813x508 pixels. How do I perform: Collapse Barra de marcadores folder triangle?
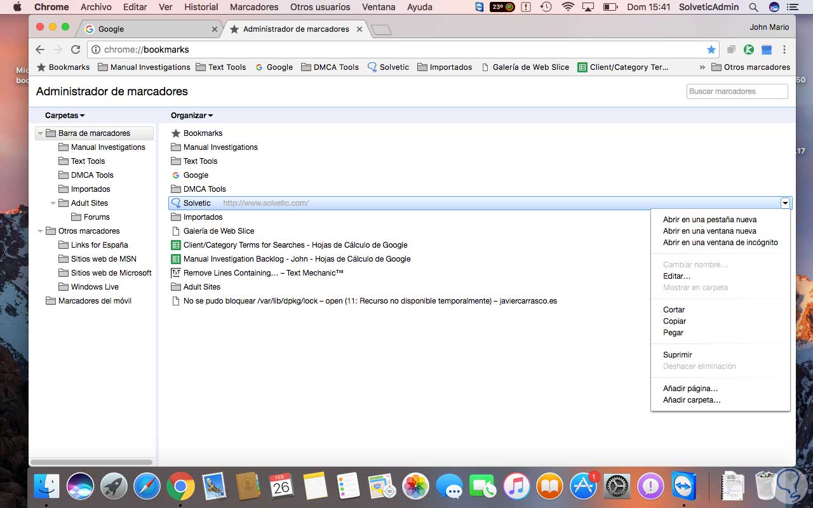(41, 133)
